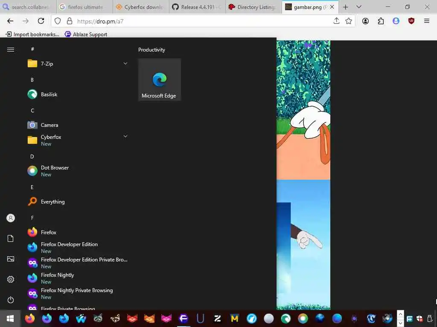Click the yellow M browser taskbar icon
The height and width of the screenshot is (327, 437).
(234, 318)
